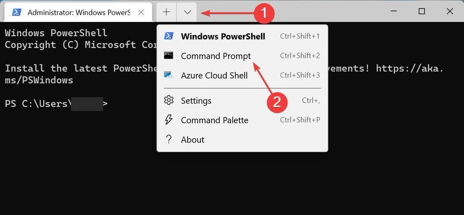Open Azure Cloud Shell profile

click(242, 75)
